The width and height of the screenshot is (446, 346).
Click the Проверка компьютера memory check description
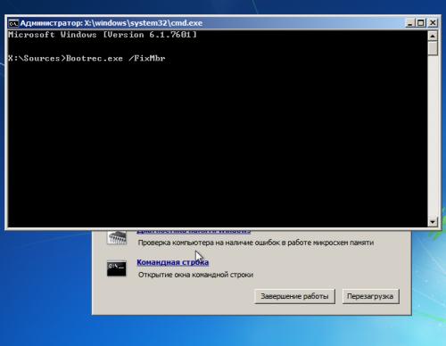[x=256, y=243]
